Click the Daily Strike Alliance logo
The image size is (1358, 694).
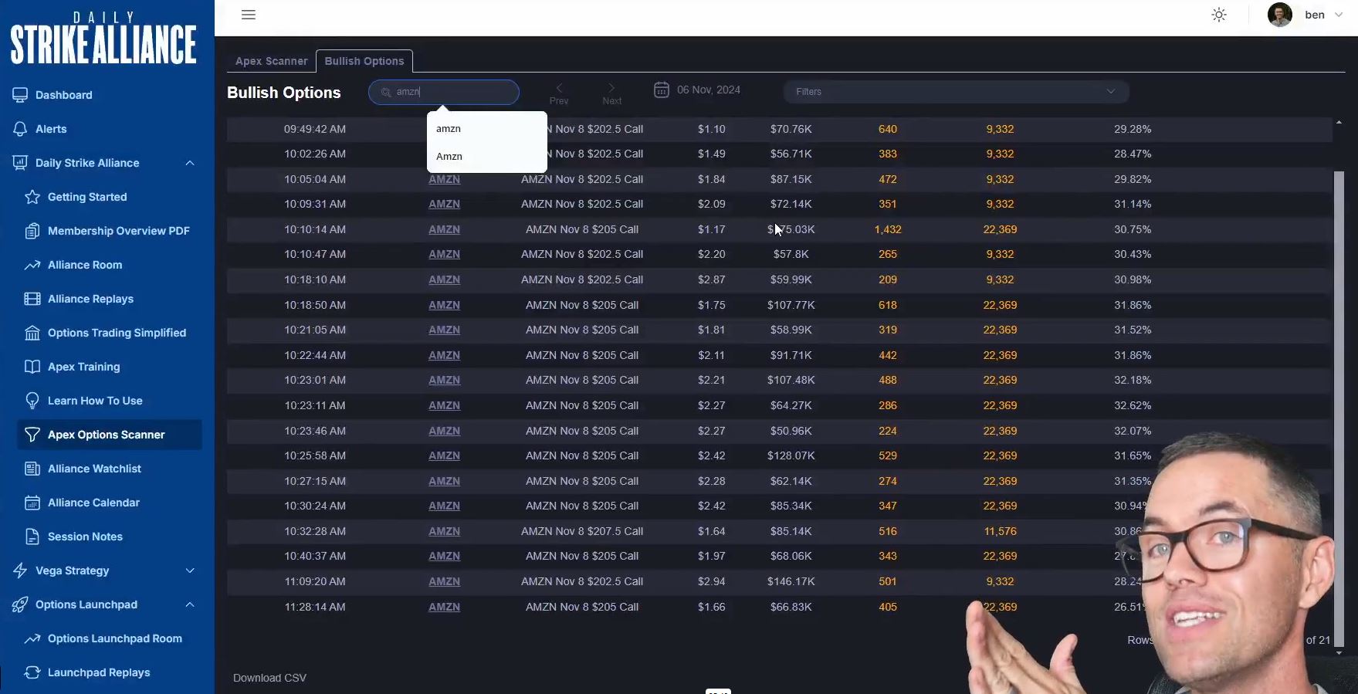point(103,39)
